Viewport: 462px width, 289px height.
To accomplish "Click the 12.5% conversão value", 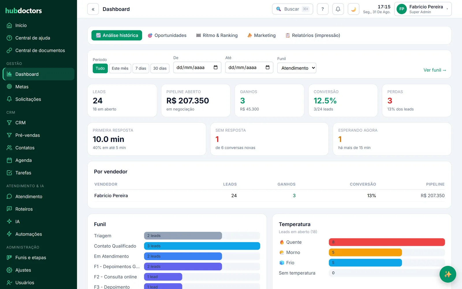I will pyautogui.click(x=325, y=101).
